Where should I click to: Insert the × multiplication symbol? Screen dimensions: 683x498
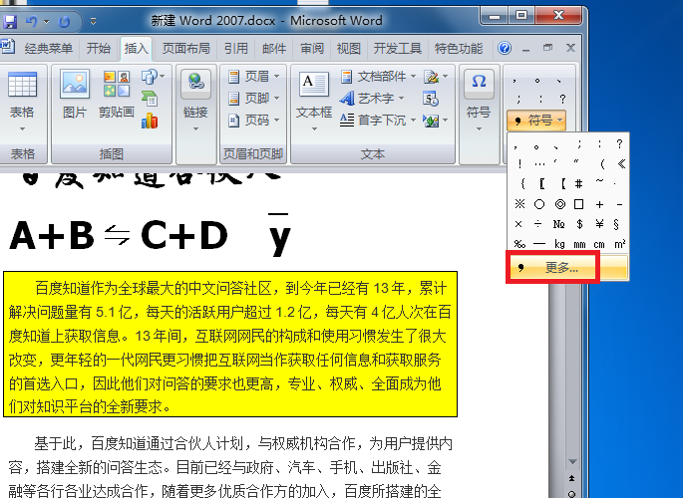point(518,224)
